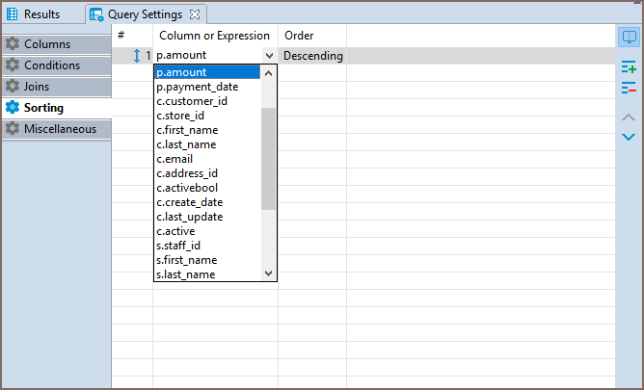Click the sort direction arrow icon in row 1

(137, 56)
